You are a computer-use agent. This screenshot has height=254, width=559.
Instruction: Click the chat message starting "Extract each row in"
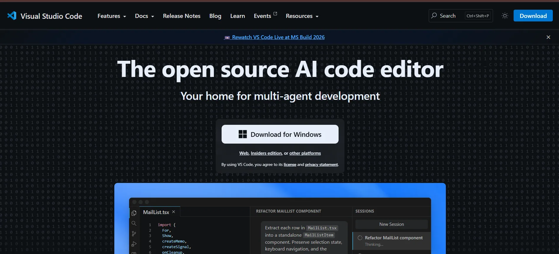[304, 238]
